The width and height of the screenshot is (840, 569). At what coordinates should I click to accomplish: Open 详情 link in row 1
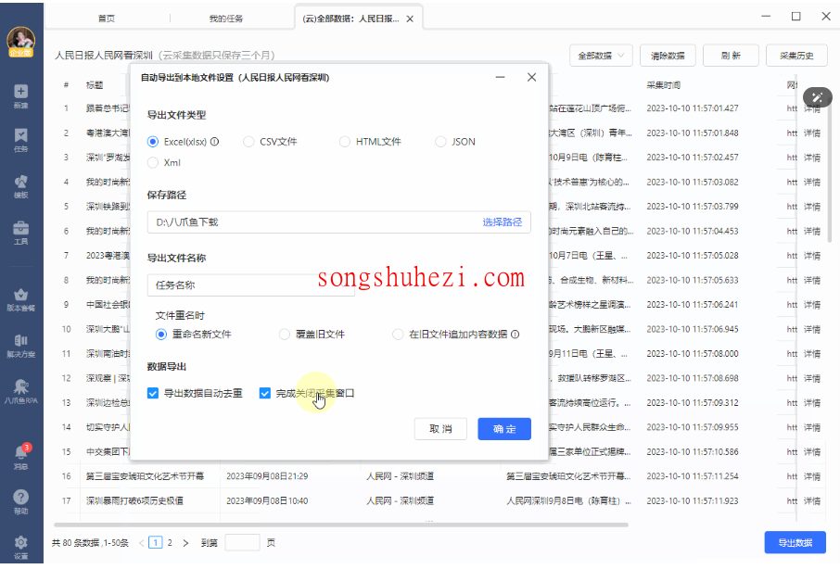coord(811,108)
